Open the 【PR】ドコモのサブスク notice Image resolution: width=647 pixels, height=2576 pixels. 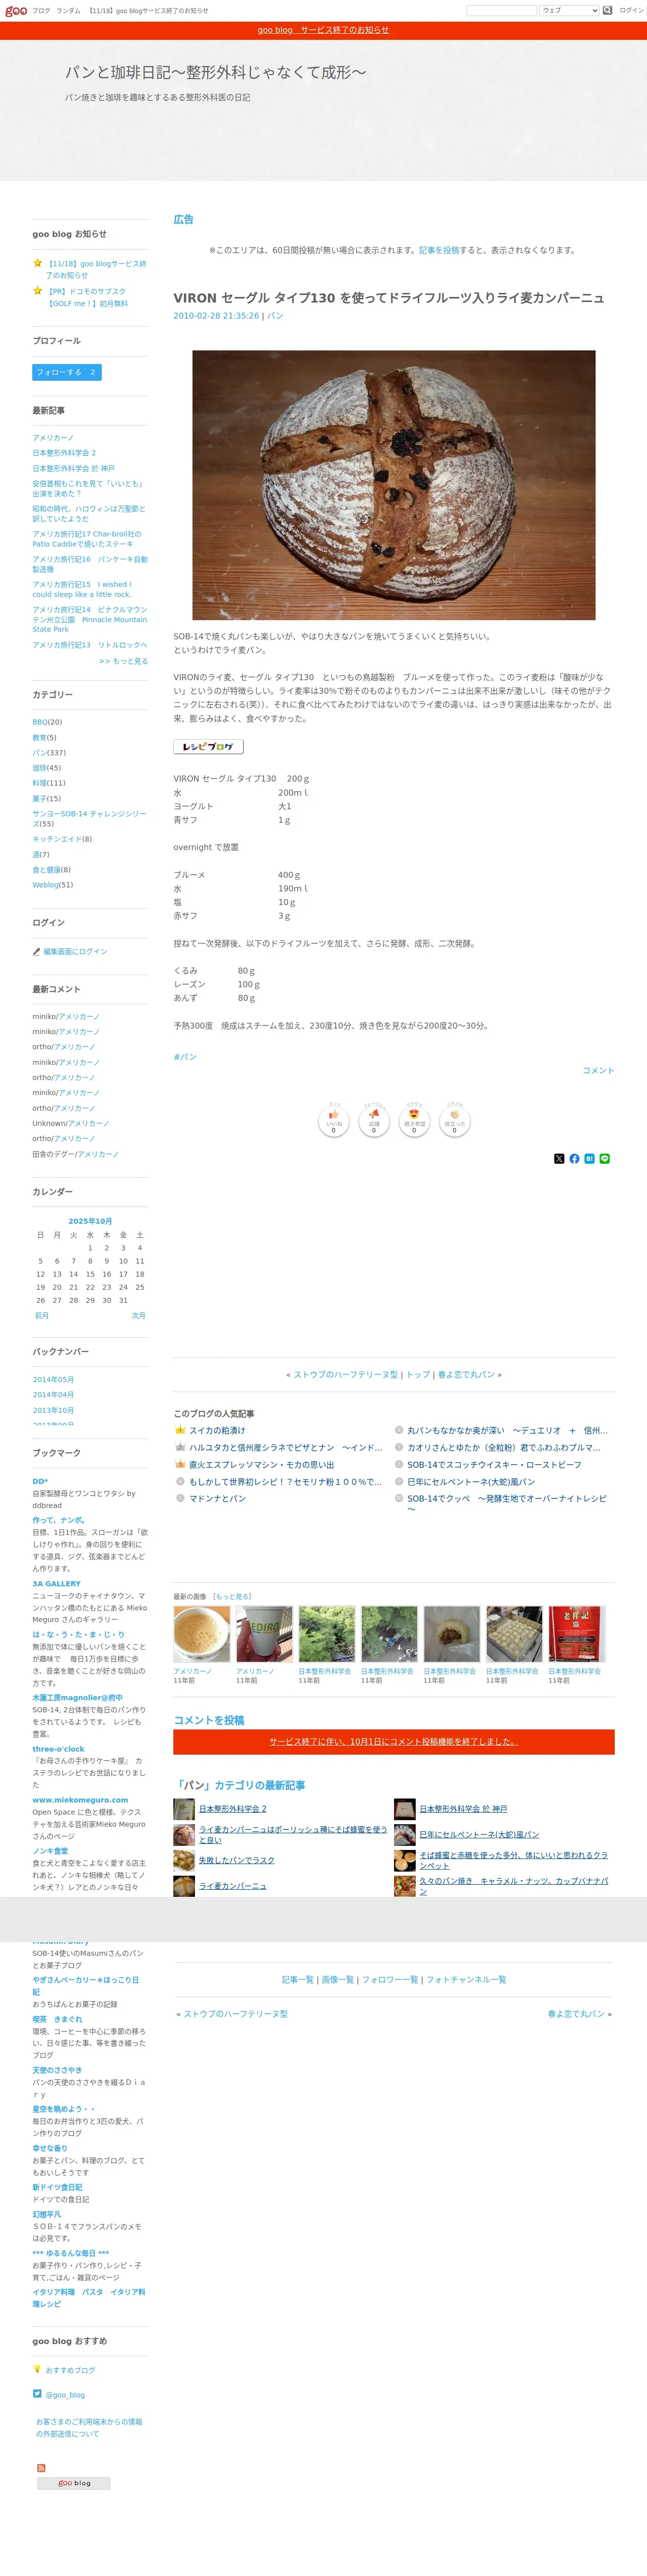click(87, 298)
